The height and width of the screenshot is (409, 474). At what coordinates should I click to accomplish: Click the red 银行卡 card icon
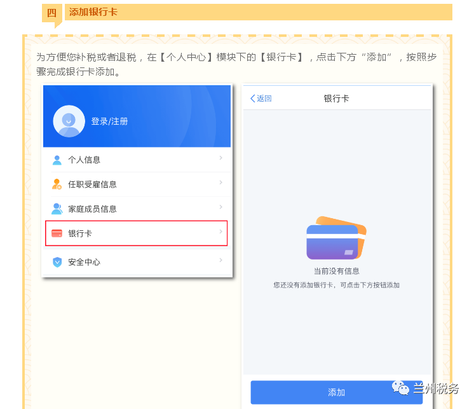click(57, 233)
